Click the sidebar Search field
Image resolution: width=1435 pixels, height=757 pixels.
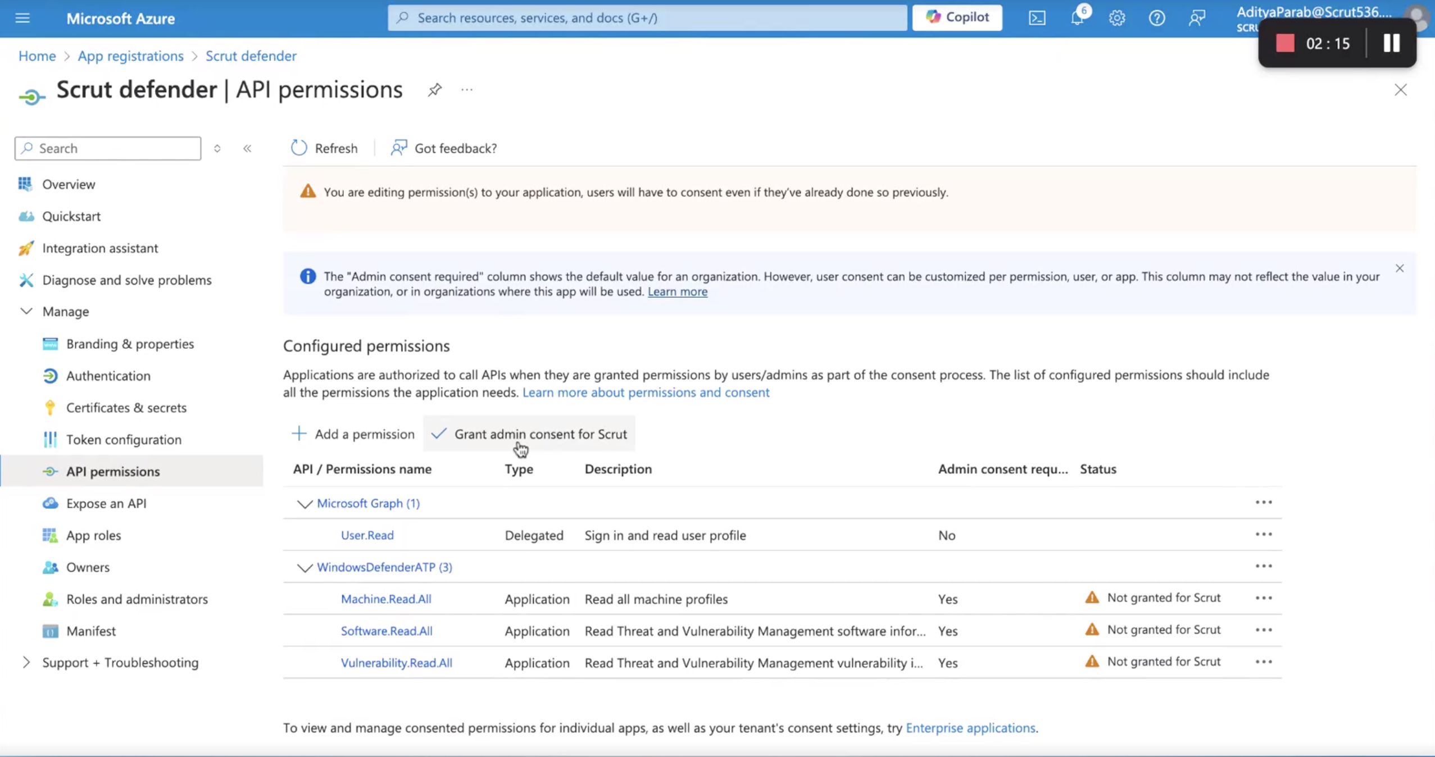pos(108,148)
